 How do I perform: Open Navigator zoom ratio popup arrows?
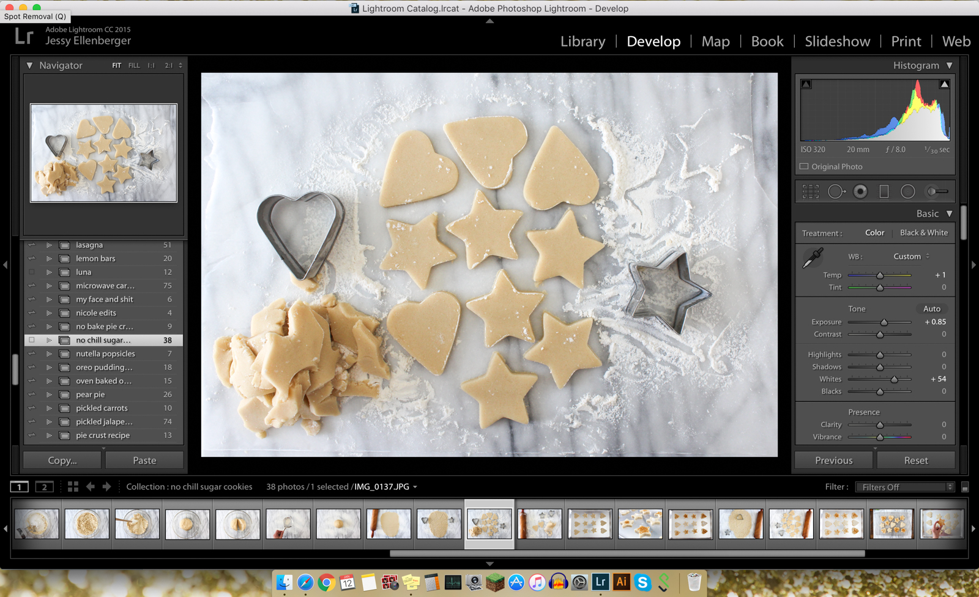(181, 65)
